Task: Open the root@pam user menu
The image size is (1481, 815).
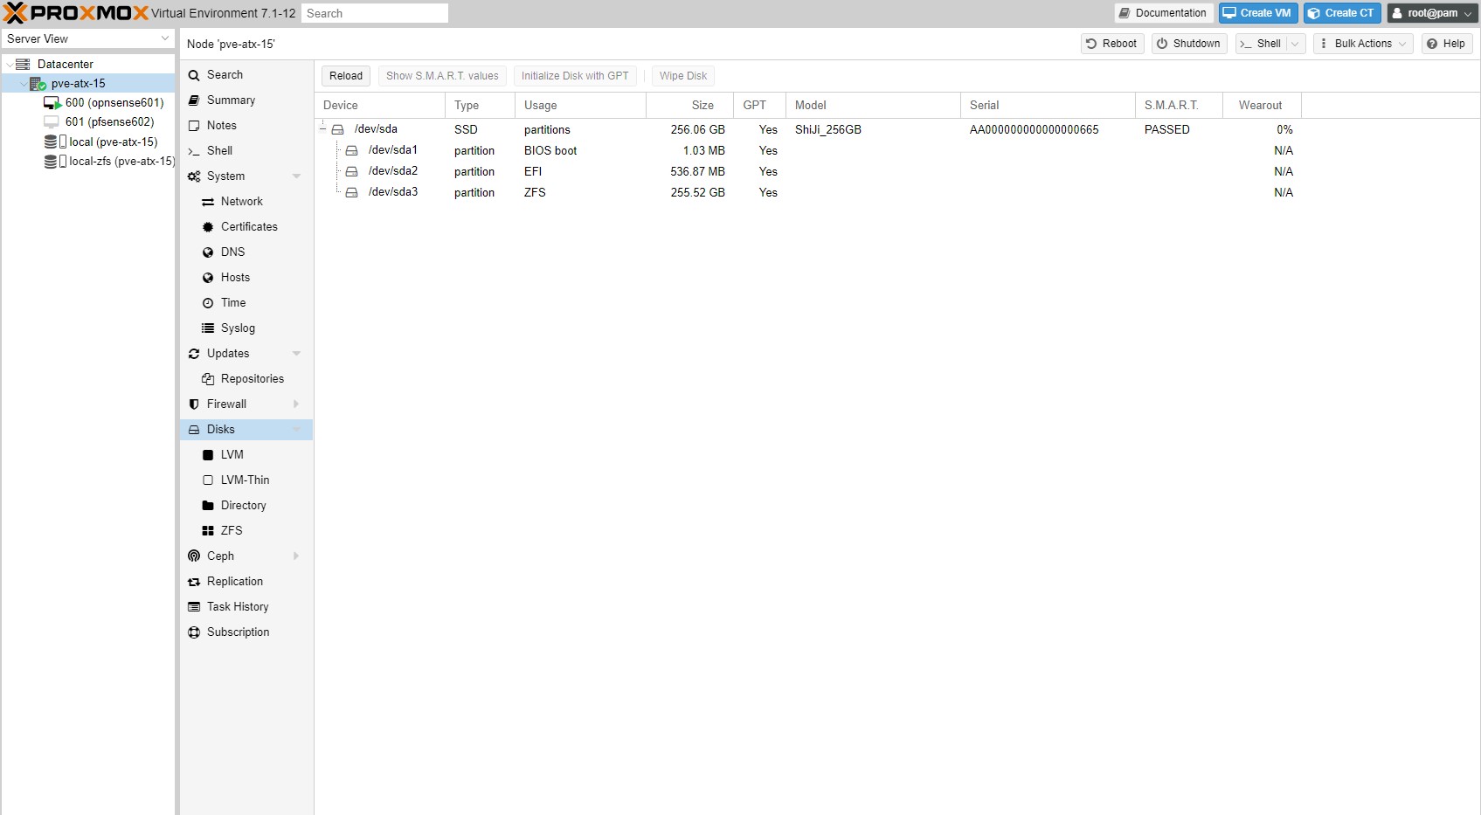Action: click(1433, 13)
